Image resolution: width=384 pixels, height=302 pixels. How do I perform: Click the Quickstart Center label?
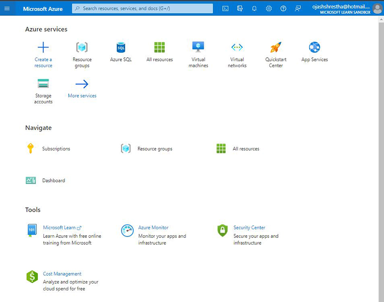pos(276,62)
